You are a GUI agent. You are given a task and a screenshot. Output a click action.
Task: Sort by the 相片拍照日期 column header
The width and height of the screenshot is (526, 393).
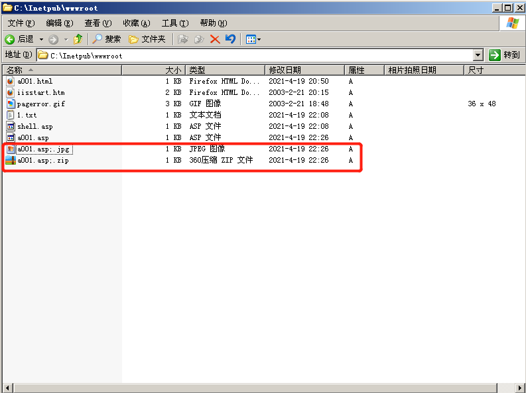(x=424, y=70)
